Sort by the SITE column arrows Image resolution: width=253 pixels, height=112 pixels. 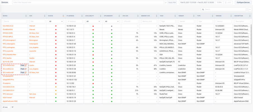(45, 16)
